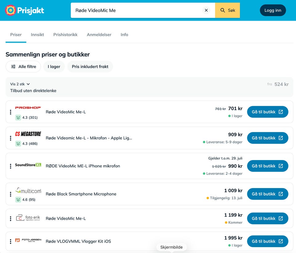Click the Prisjakt logo
This screenshot has height=253, width=296.
click(x=25, y=10)
